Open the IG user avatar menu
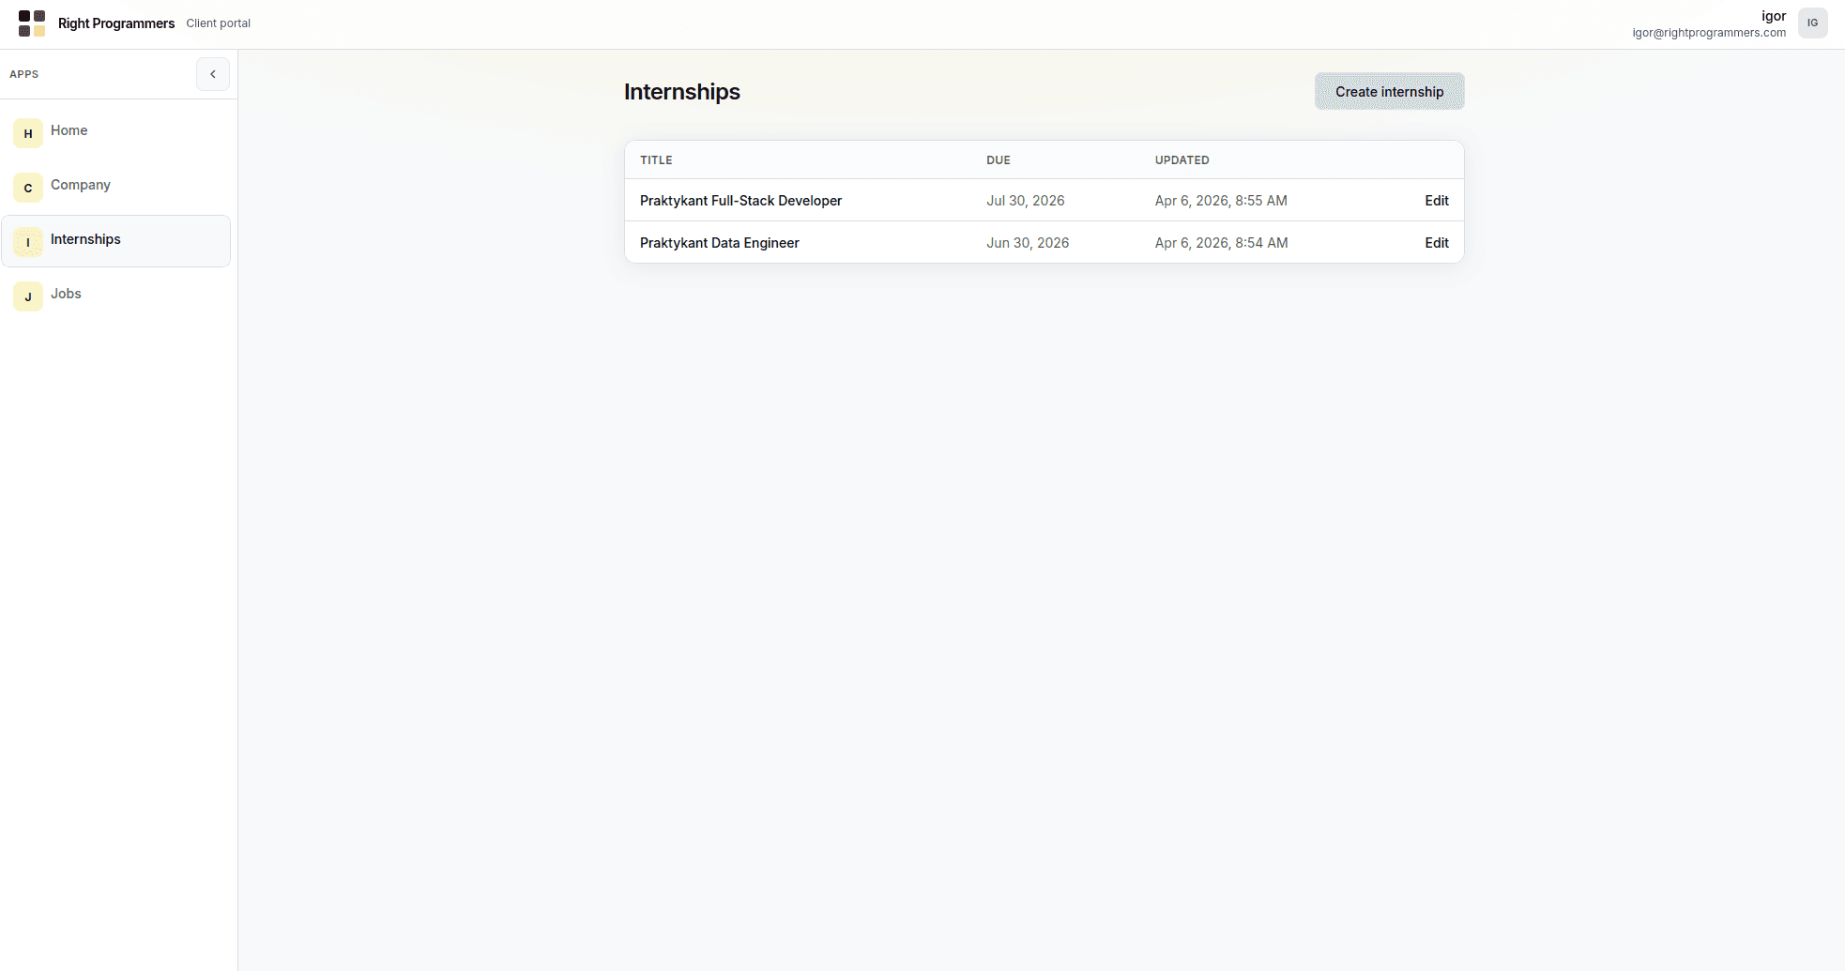The height and width of the screenshot is (971, 1845). click(x=1813, y=23)
